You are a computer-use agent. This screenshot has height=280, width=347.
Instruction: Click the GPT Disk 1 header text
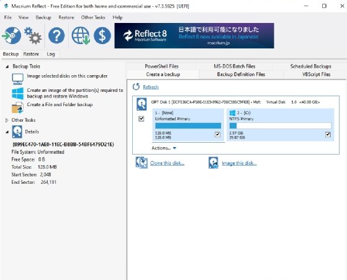pos(235,102)
